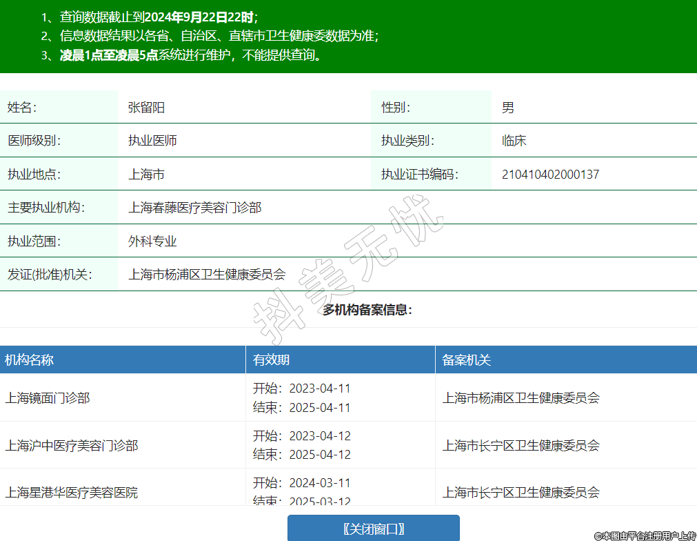Click the start date 2023-04-11
Image resolution: width=697 pixels, height=541 pixels.
[319, 388]
